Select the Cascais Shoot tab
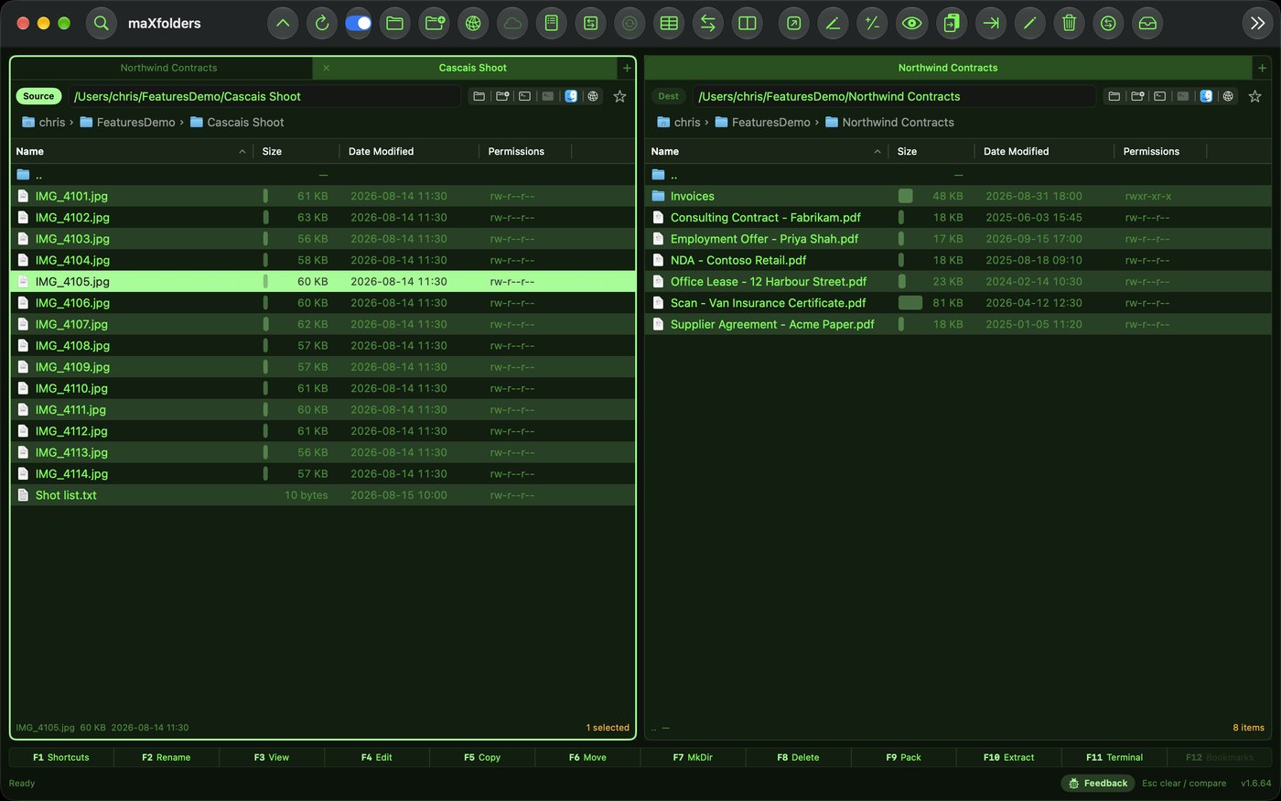The height and width of the screenshot is (801, 1281). coord(472,68)
